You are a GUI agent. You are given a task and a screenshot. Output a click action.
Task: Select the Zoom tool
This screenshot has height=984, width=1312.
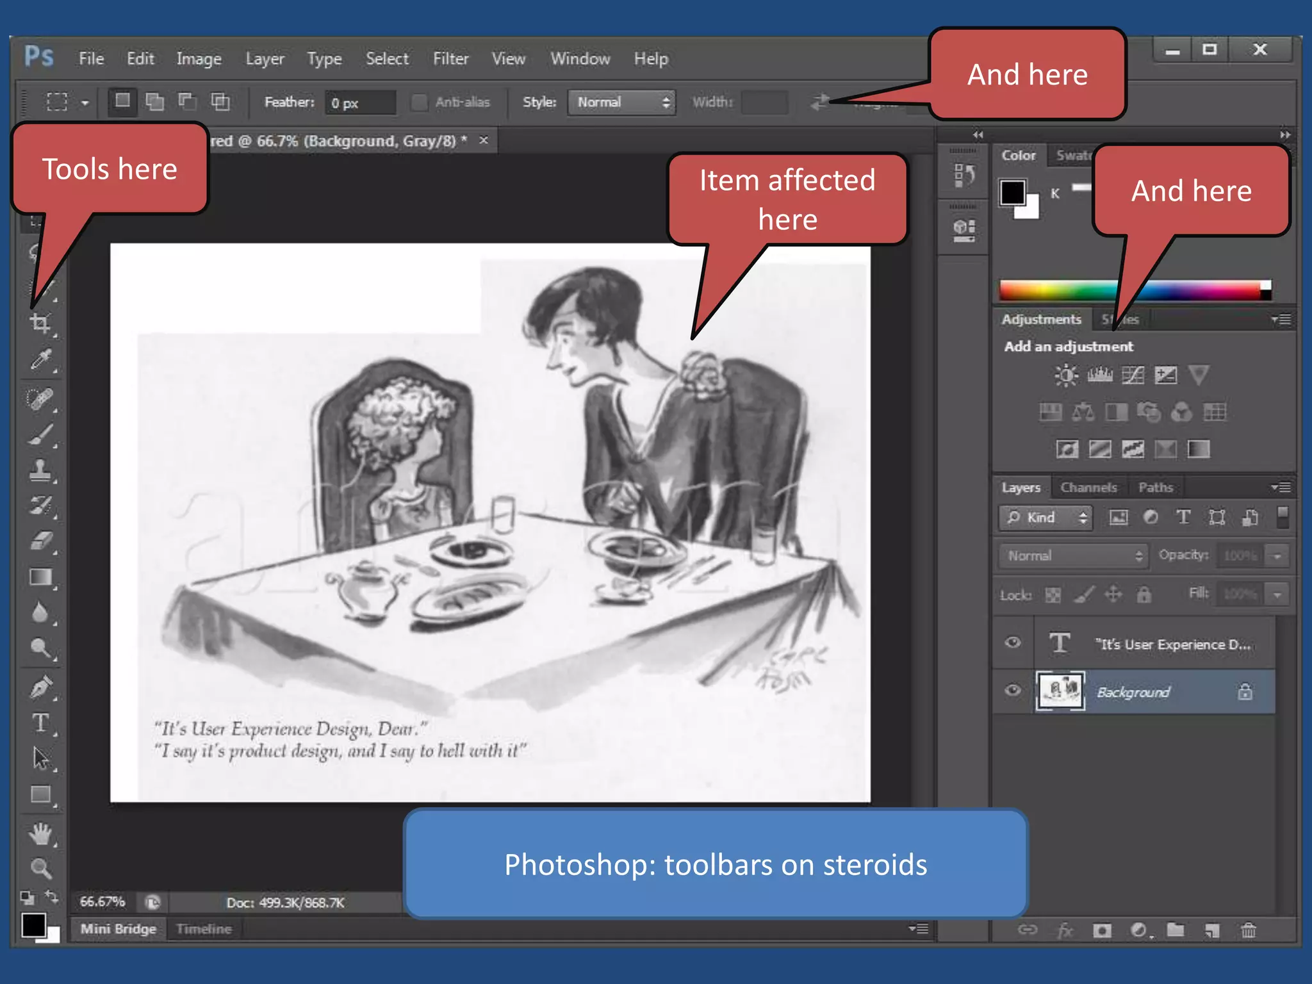tap(41, 869)
